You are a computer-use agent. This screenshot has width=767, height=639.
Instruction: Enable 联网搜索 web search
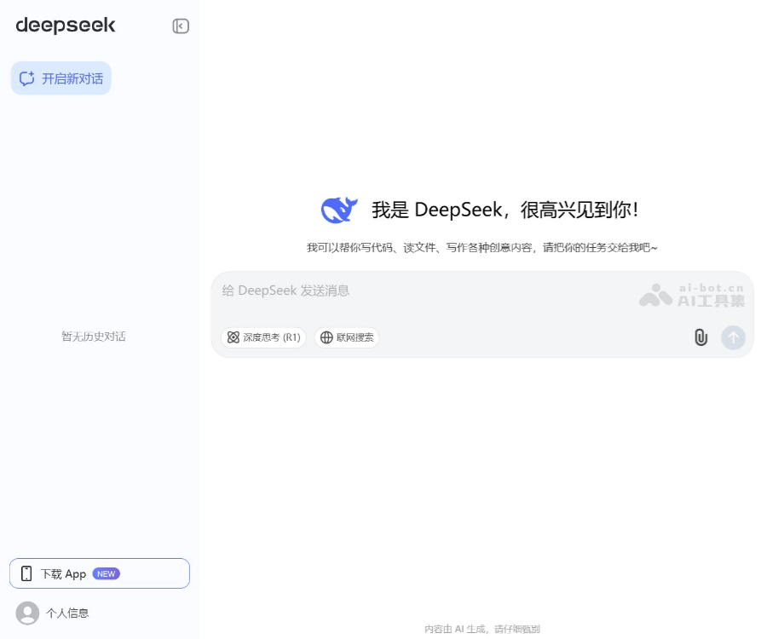347,337
